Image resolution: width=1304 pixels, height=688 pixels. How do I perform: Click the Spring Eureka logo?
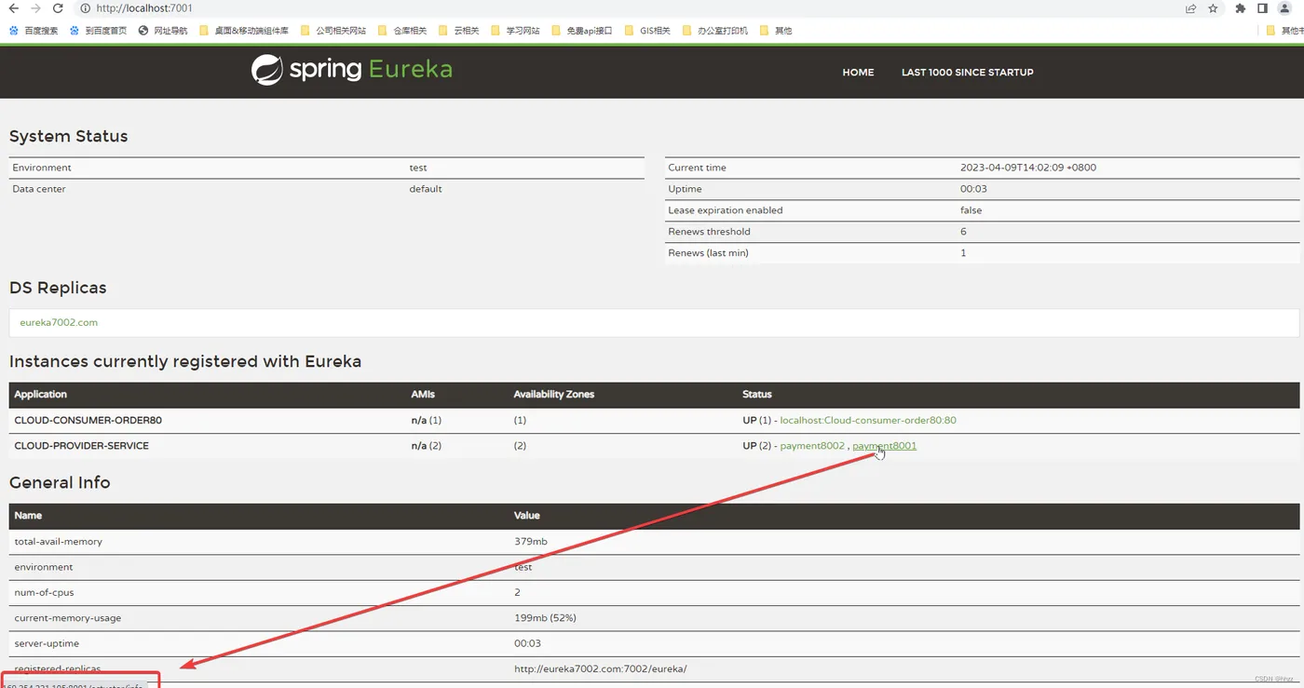coord(352,70)
